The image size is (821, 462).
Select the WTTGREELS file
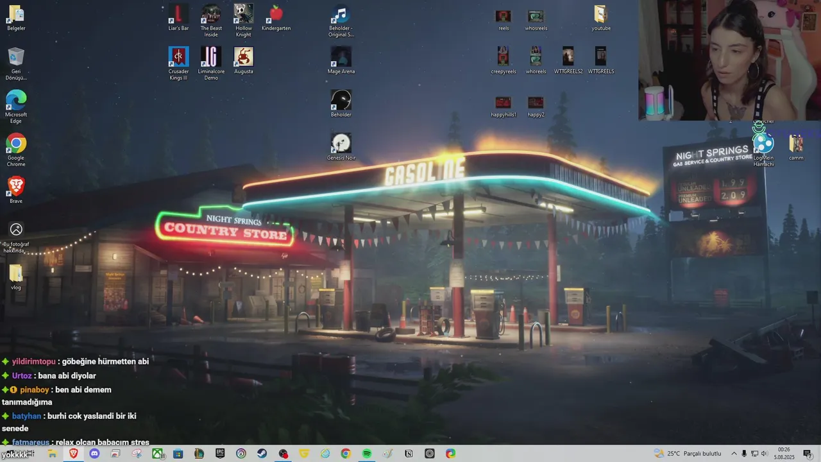(x=601, y=60)
